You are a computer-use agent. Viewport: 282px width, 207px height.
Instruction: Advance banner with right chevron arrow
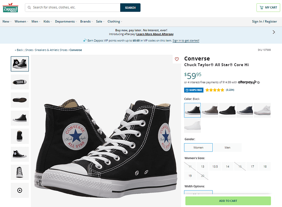(x=274, y=32)
